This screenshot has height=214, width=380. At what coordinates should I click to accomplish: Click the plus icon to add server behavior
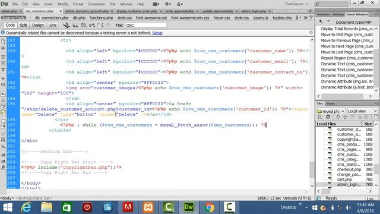pyautogui.click(x=321, y=21)
